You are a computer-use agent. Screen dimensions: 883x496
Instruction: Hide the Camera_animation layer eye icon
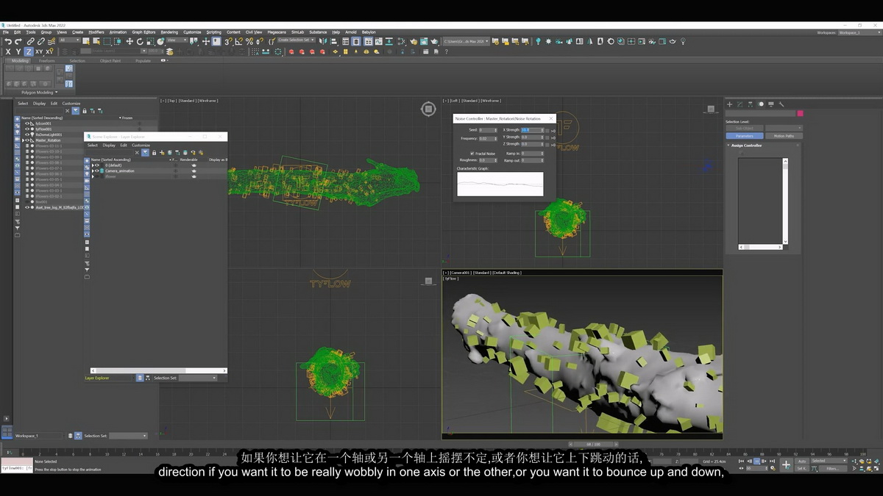[x=97, y=170]
